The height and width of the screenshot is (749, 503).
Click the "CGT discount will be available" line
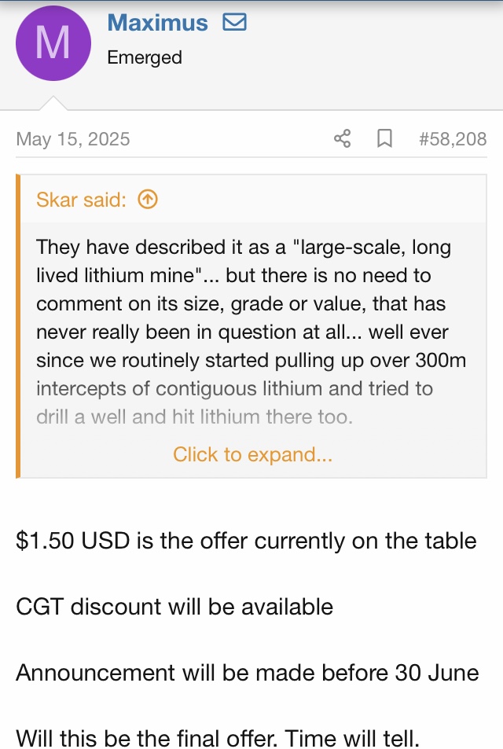[174, 607]
